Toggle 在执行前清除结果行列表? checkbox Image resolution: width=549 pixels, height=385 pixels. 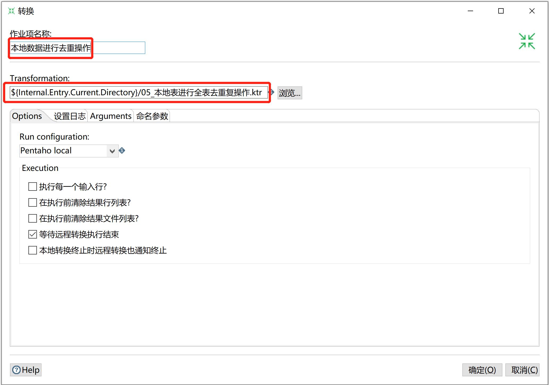pyautogui.click(x=33, y=202)
